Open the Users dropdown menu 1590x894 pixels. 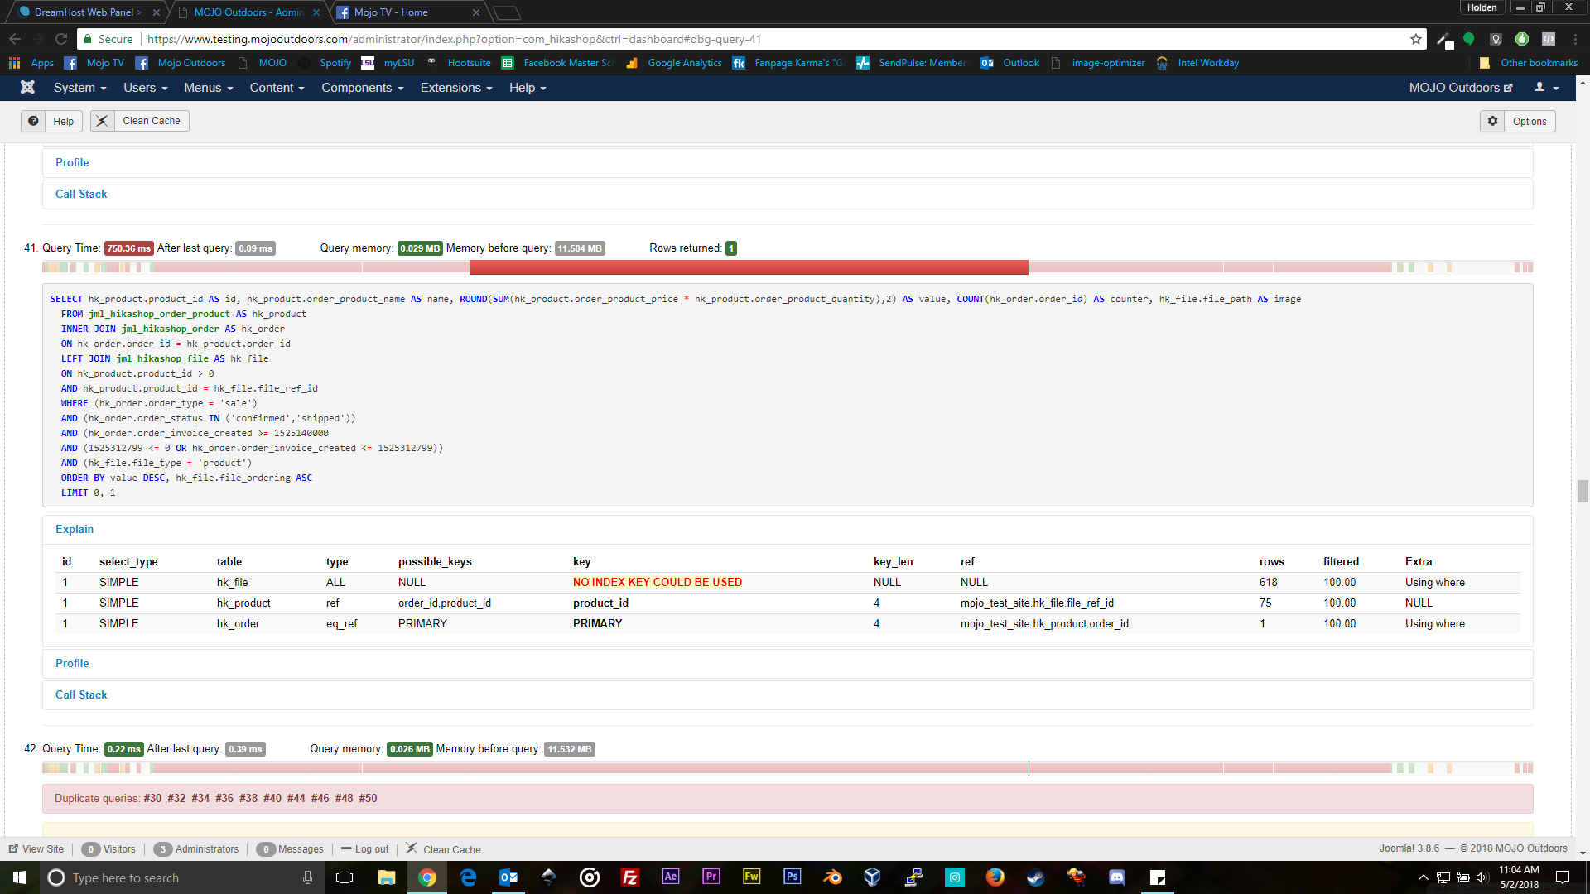145,88
